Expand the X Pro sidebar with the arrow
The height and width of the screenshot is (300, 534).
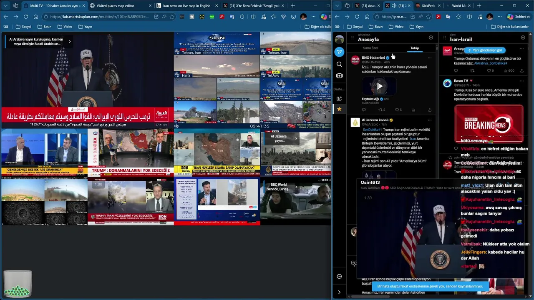coord(339,292)
